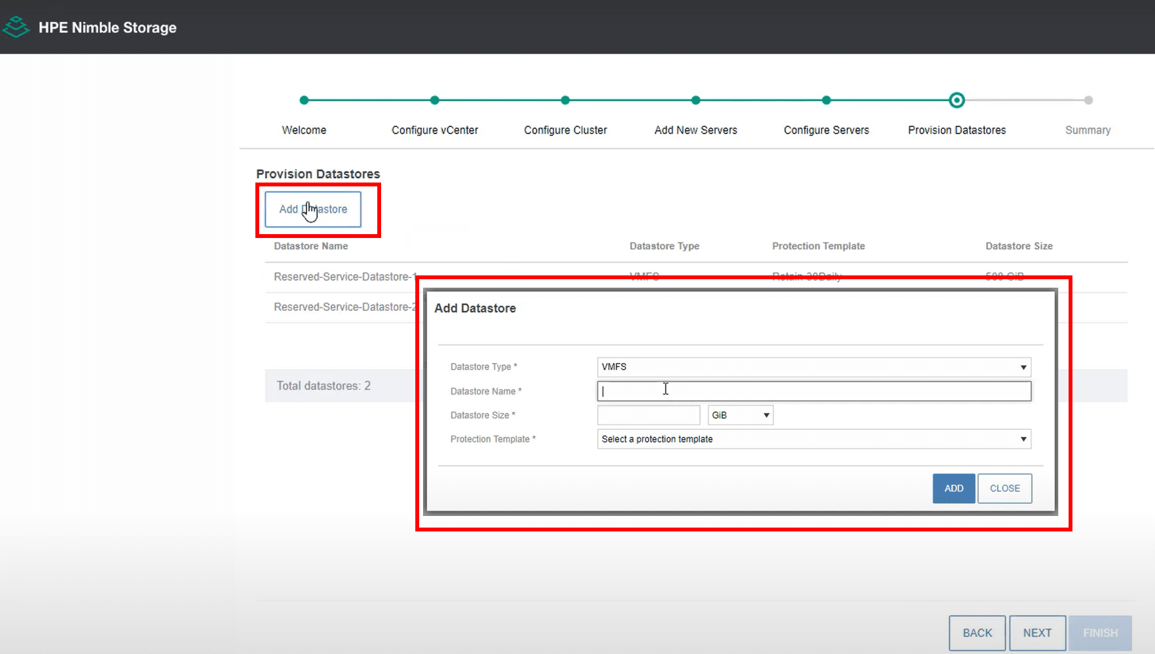Click the Datastore Type column header
This screenshot has width=1155, height=654.
pyautogui.click(x=664, y=246)
